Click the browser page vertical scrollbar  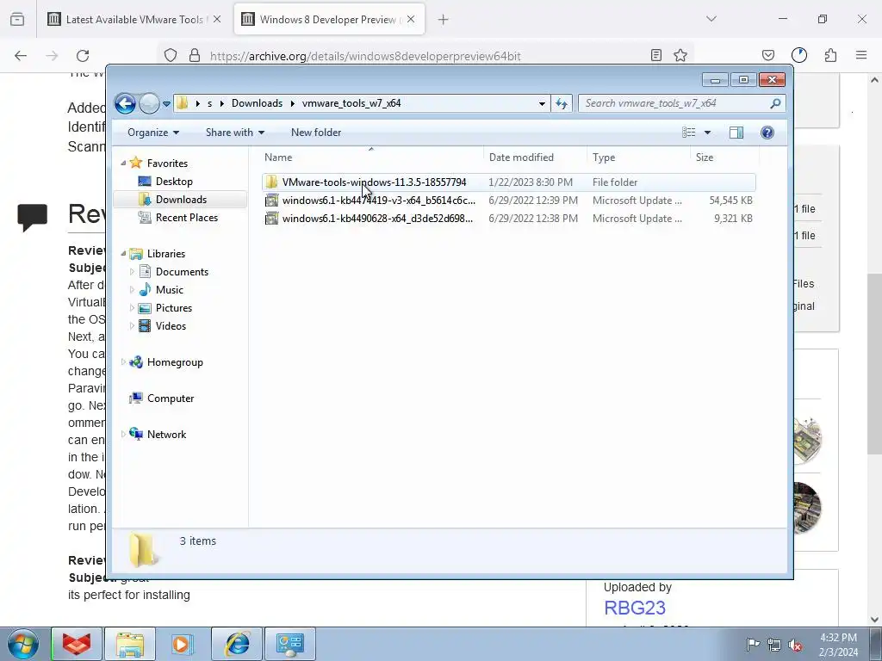(x=874, y=363)
